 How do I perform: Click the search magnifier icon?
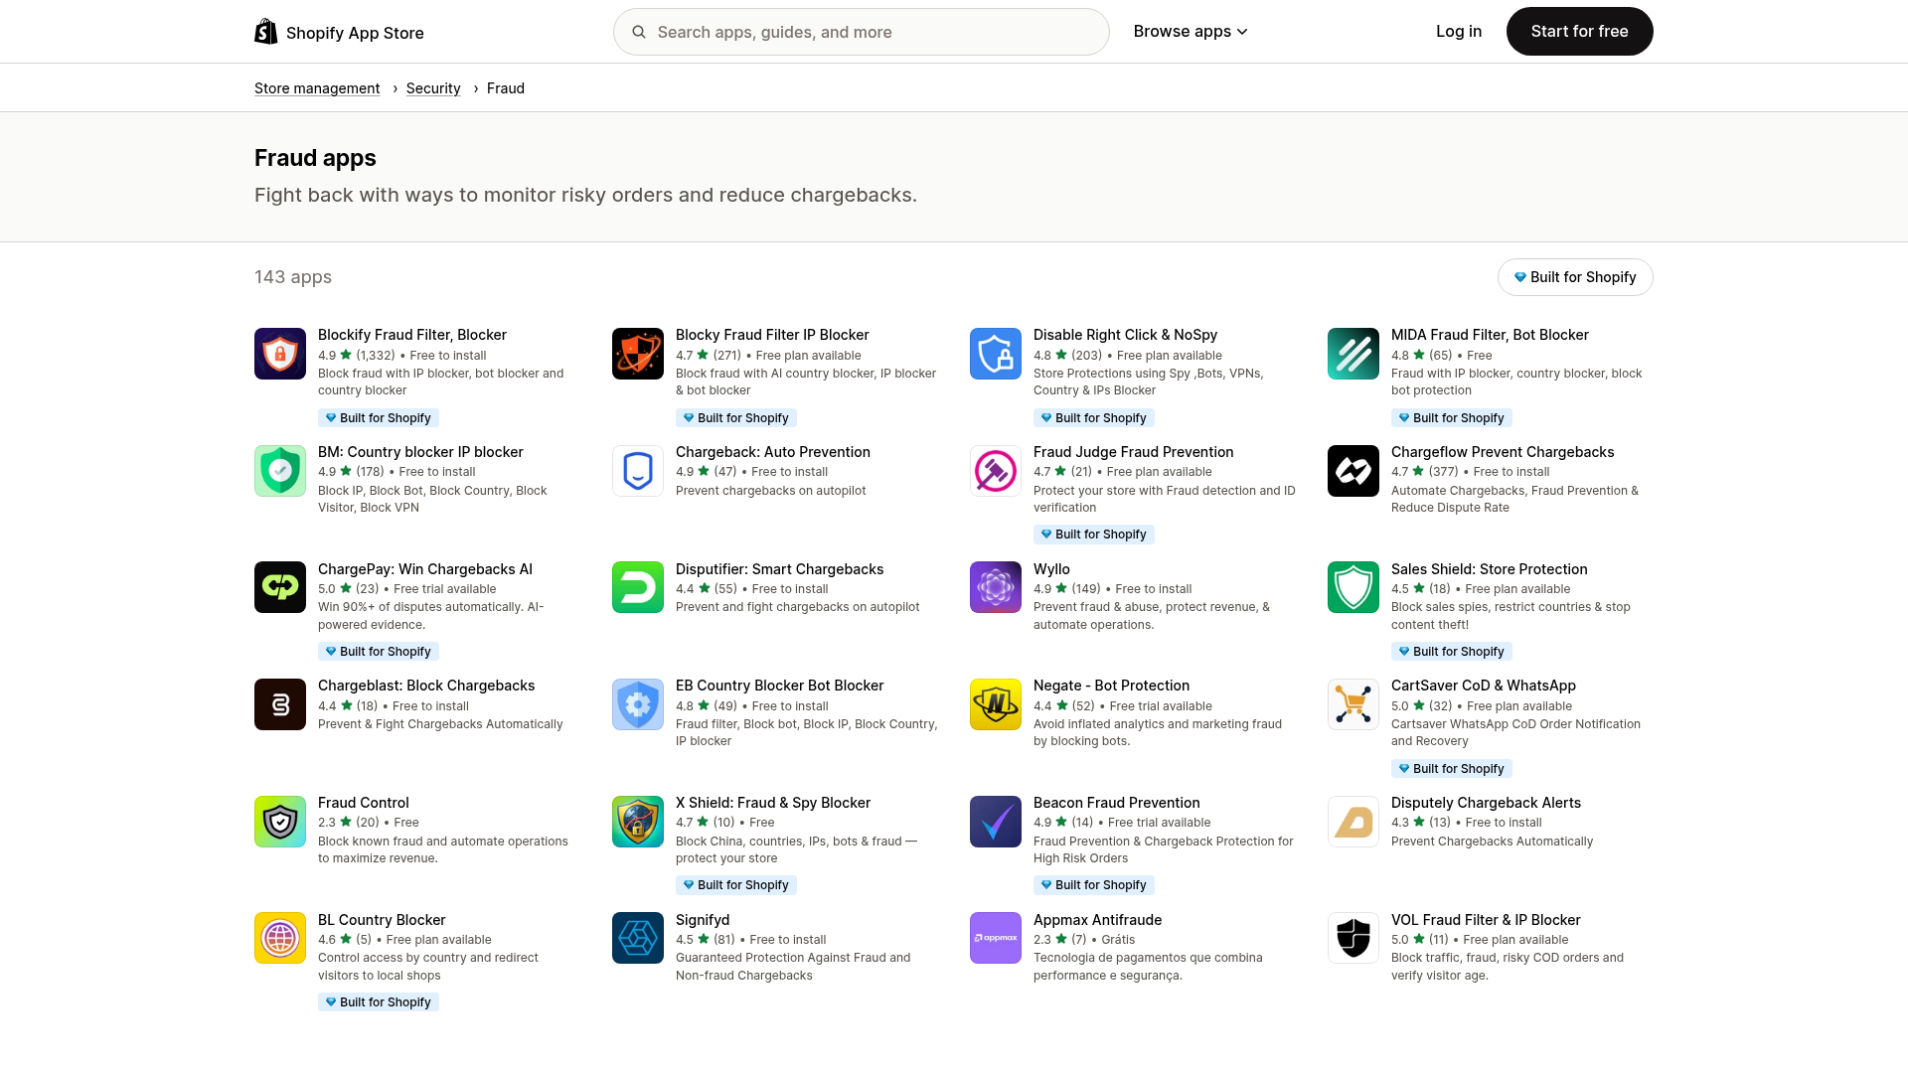639,32
